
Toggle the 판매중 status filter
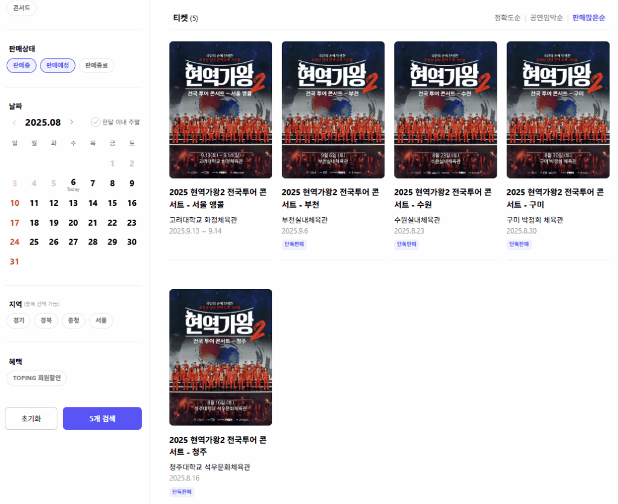[x=22, y=66]
